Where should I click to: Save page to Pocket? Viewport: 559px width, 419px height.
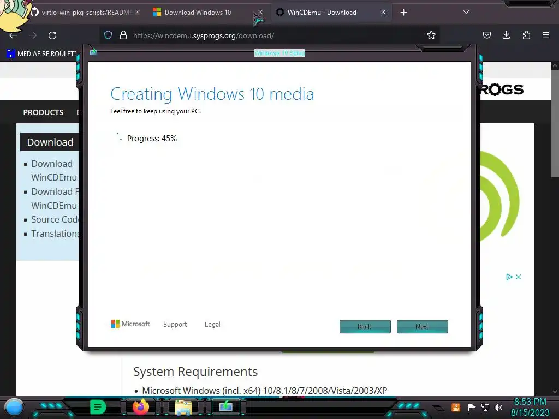tap(486, 35)
